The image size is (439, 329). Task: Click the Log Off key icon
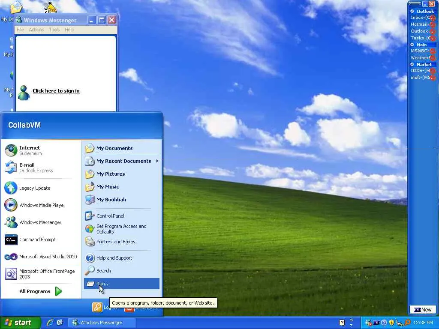coord(97,307)
